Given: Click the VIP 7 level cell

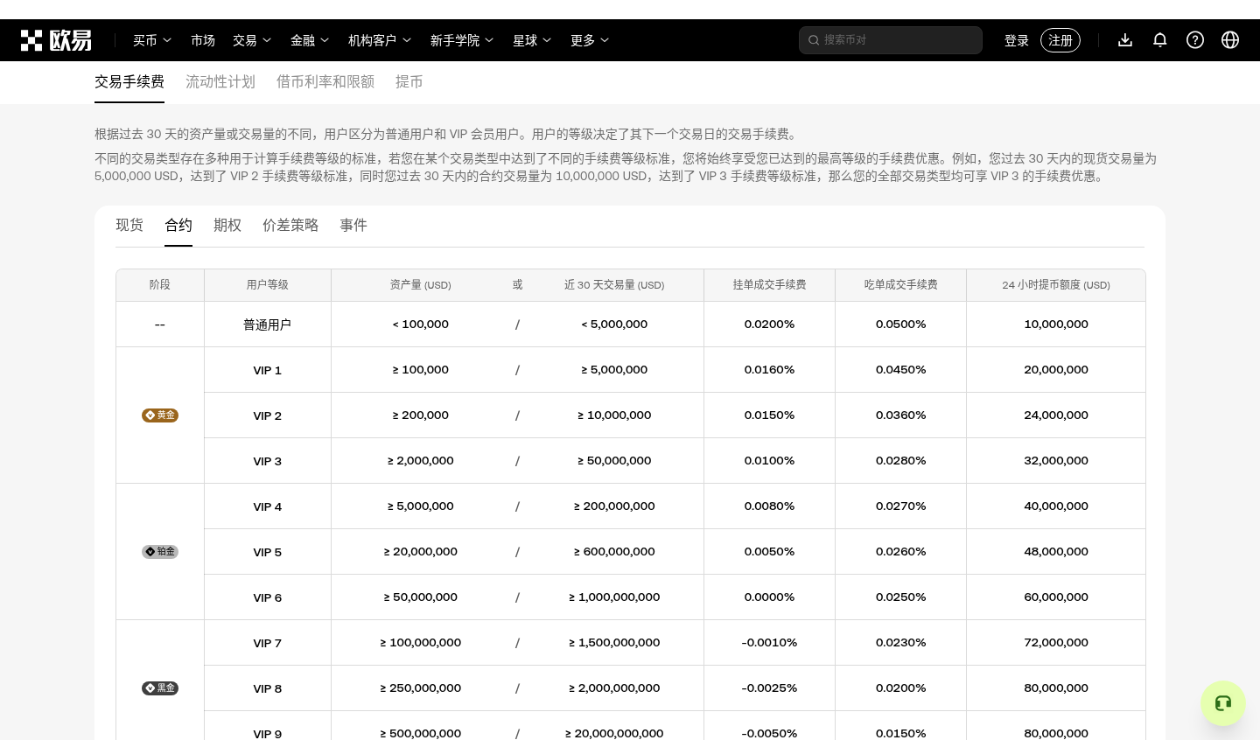Looking at the screenshot, I should click(268, 643).
